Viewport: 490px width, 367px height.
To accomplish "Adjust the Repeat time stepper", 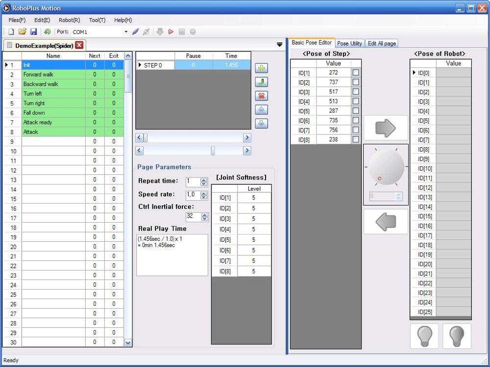I will [204, 182].
